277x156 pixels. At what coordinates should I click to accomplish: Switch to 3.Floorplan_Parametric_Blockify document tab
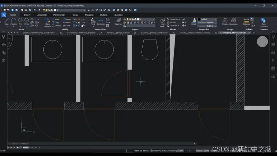point(81,33)
